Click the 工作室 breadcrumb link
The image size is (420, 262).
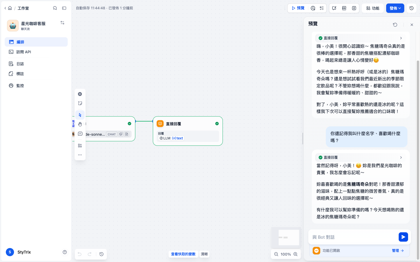[x=23, y=8]
